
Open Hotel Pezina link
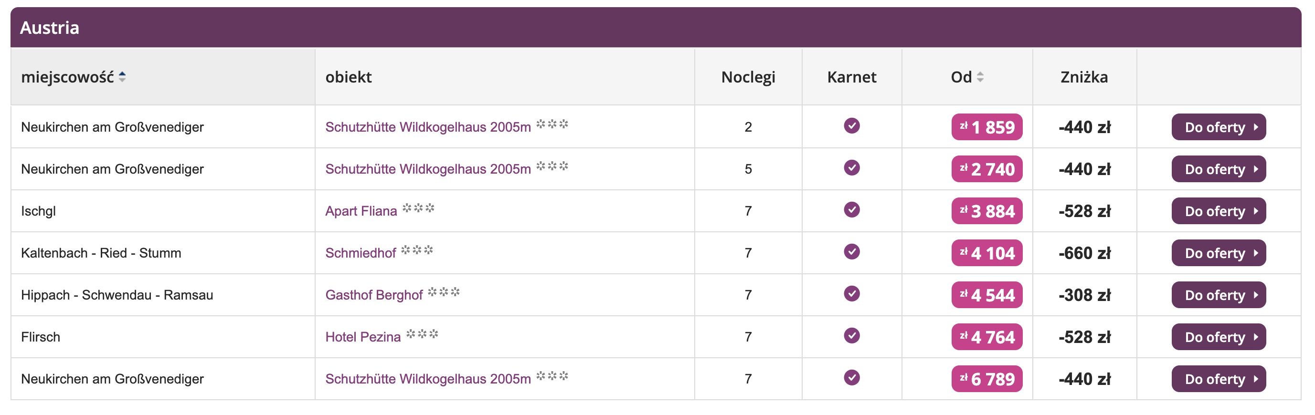coord(363,337)
